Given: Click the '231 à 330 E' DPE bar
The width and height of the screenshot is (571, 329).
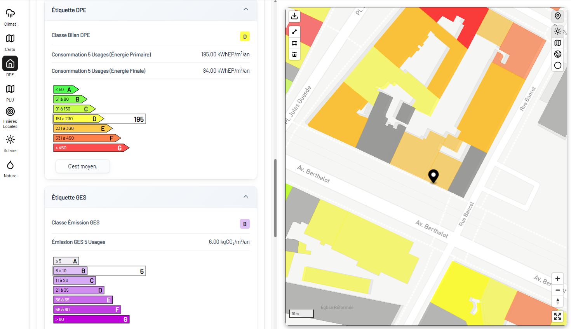Looking at the screenshot, I should coord(83,128).
